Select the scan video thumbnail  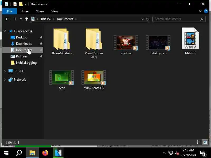point(62,77)
